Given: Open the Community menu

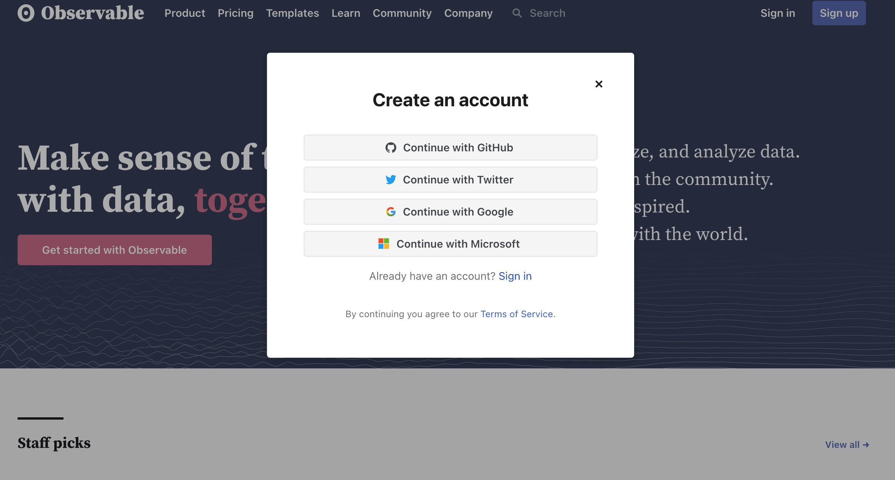Looking at the screenshot, I should [402, 13].
